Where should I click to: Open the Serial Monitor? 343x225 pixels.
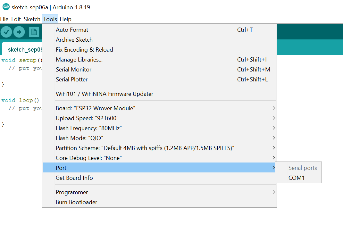(73, 69)
